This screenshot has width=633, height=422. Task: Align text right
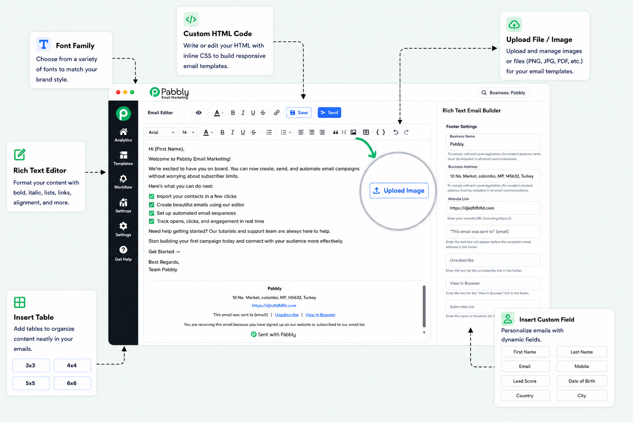[322, 132]
